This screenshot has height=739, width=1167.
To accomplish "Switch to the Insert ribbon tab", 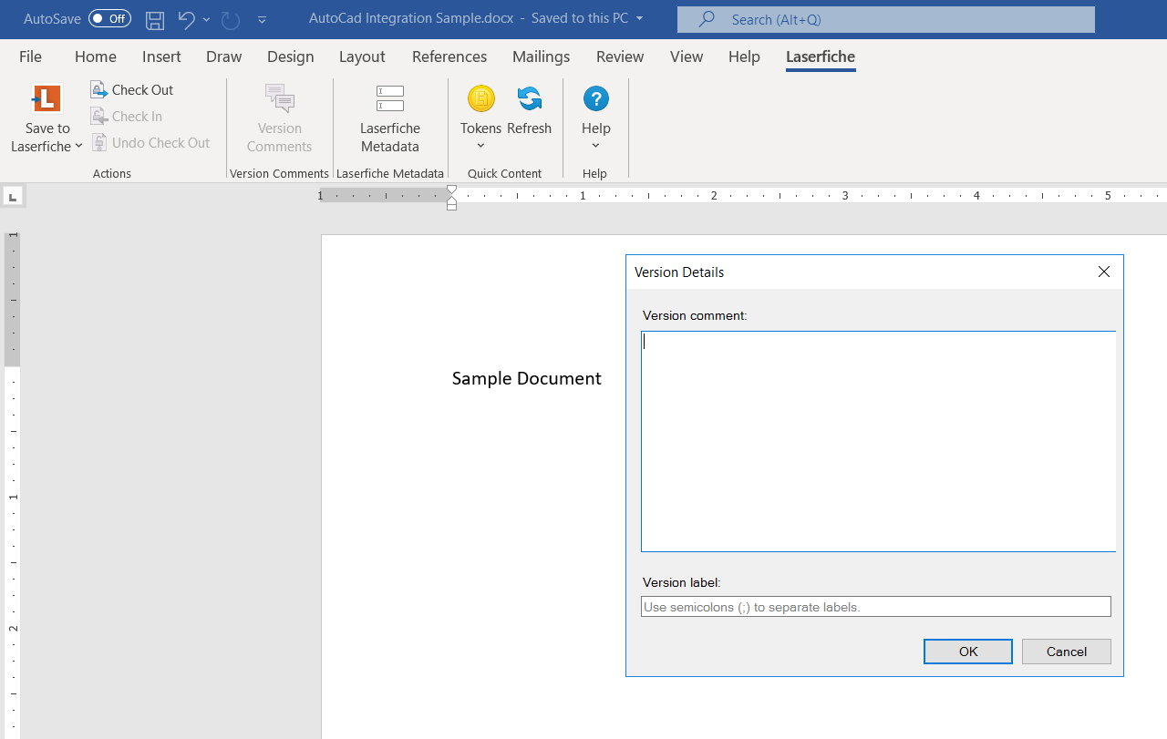I will pos(161,56).
